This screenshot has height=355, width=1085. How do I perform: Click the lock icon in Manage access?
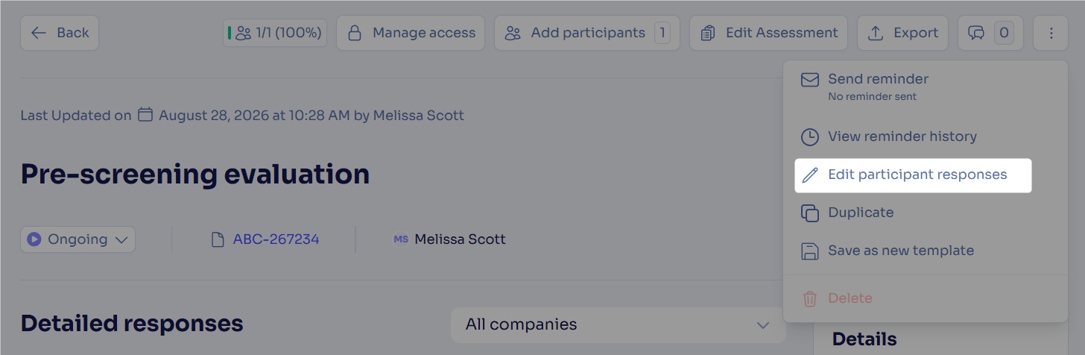pyautogui.click(x=355, y=33)
